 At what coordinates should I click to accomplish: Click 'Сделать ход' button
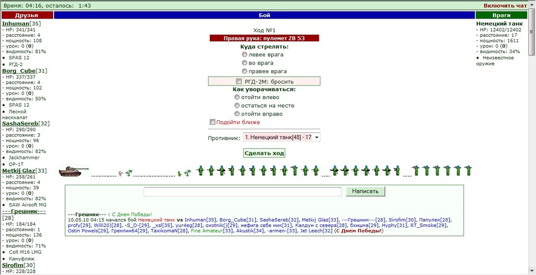(264, 153)
